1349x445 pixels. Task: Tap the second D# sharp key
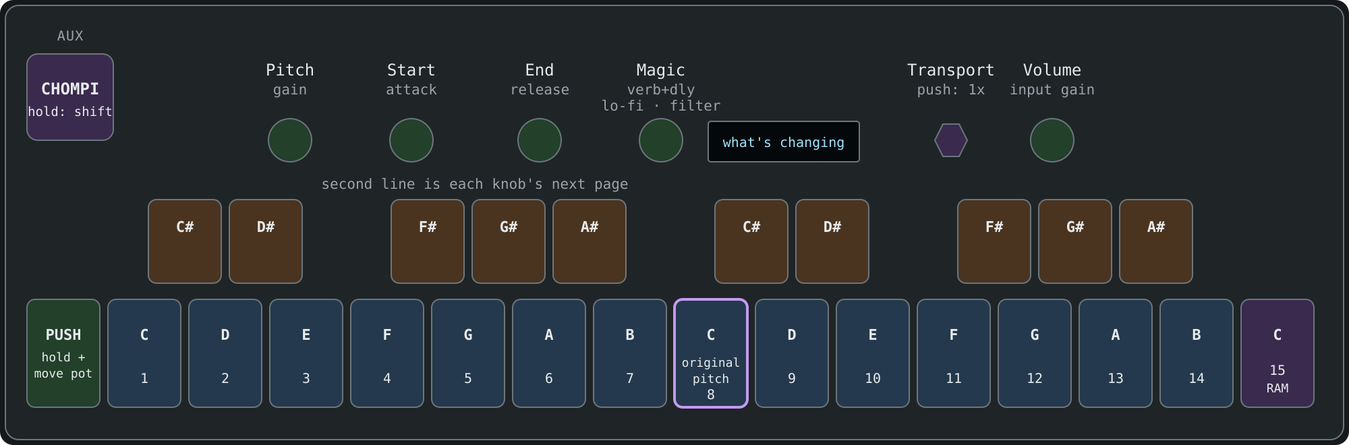(832, 241)
